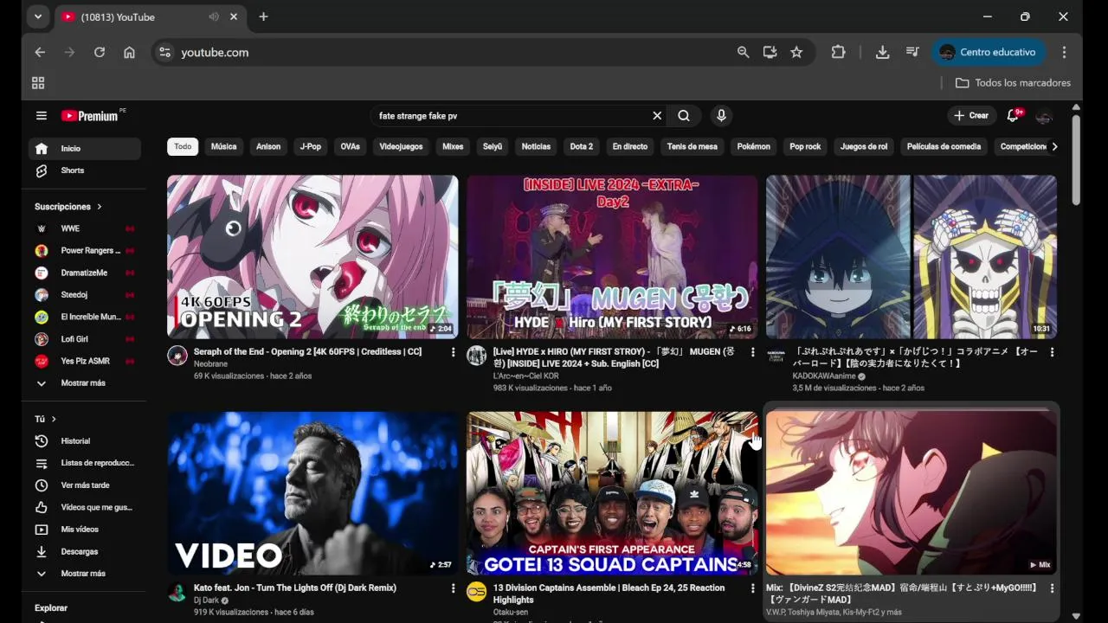This screenshot has height=623, width=1108.
Task: Start voice search with microphone icon
Action: point(721,115)
